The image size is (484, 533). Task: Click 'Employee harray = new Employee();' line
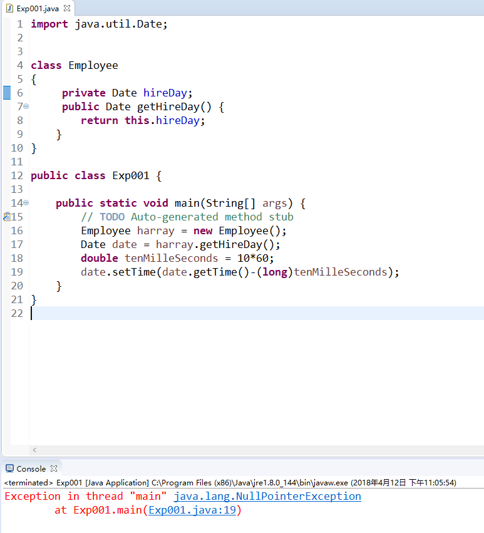point(183,231)
